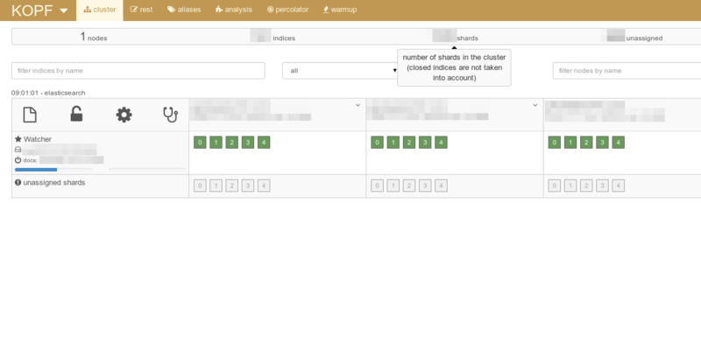Viewport: 701px width, 337px height.
Task: Select unassigned shard 4 of second index
Action: click(441, 186)
